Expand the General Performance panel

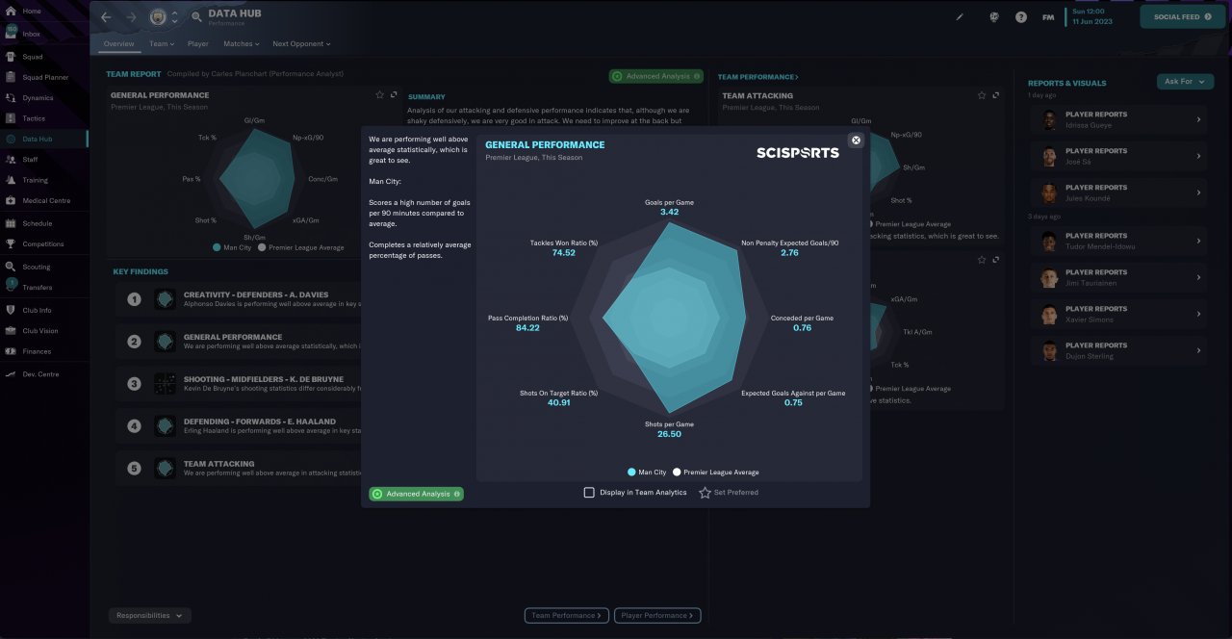tap(394, 95)
